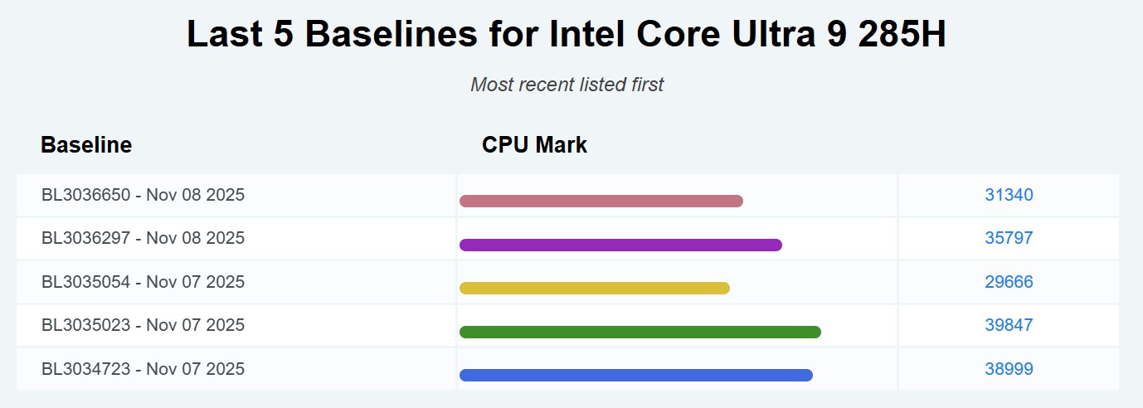Select the BL3035054 - Nov 07 2025 row label
The height and width of the screenshot is (408, 1143).
[143, 282]
